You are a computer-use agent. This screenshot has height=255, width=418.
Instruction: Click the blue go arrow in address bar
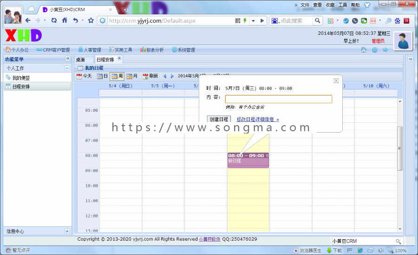pos(262,21)
